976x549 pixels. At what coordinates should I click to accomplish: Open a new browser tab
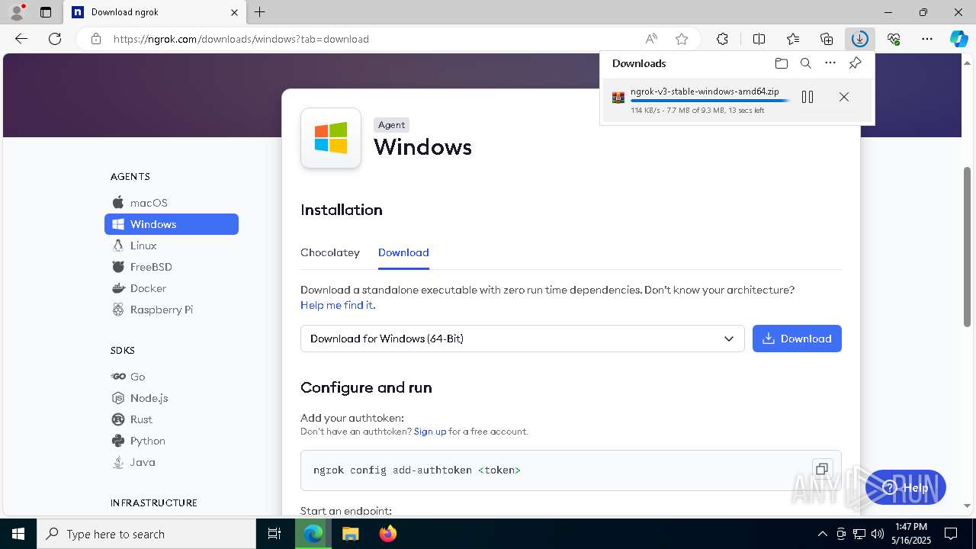(260, 12)
